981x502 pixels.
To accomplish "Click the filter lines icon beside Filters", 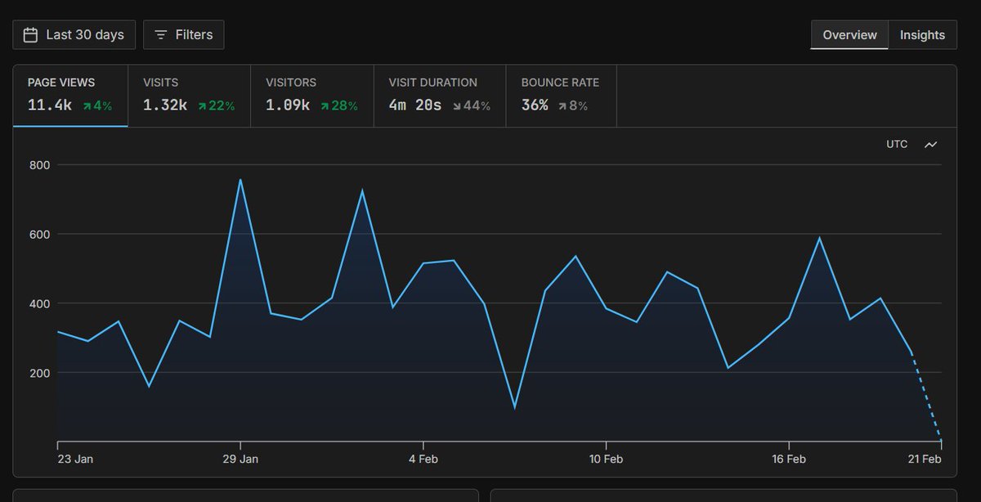I will [x=161, y=35].
